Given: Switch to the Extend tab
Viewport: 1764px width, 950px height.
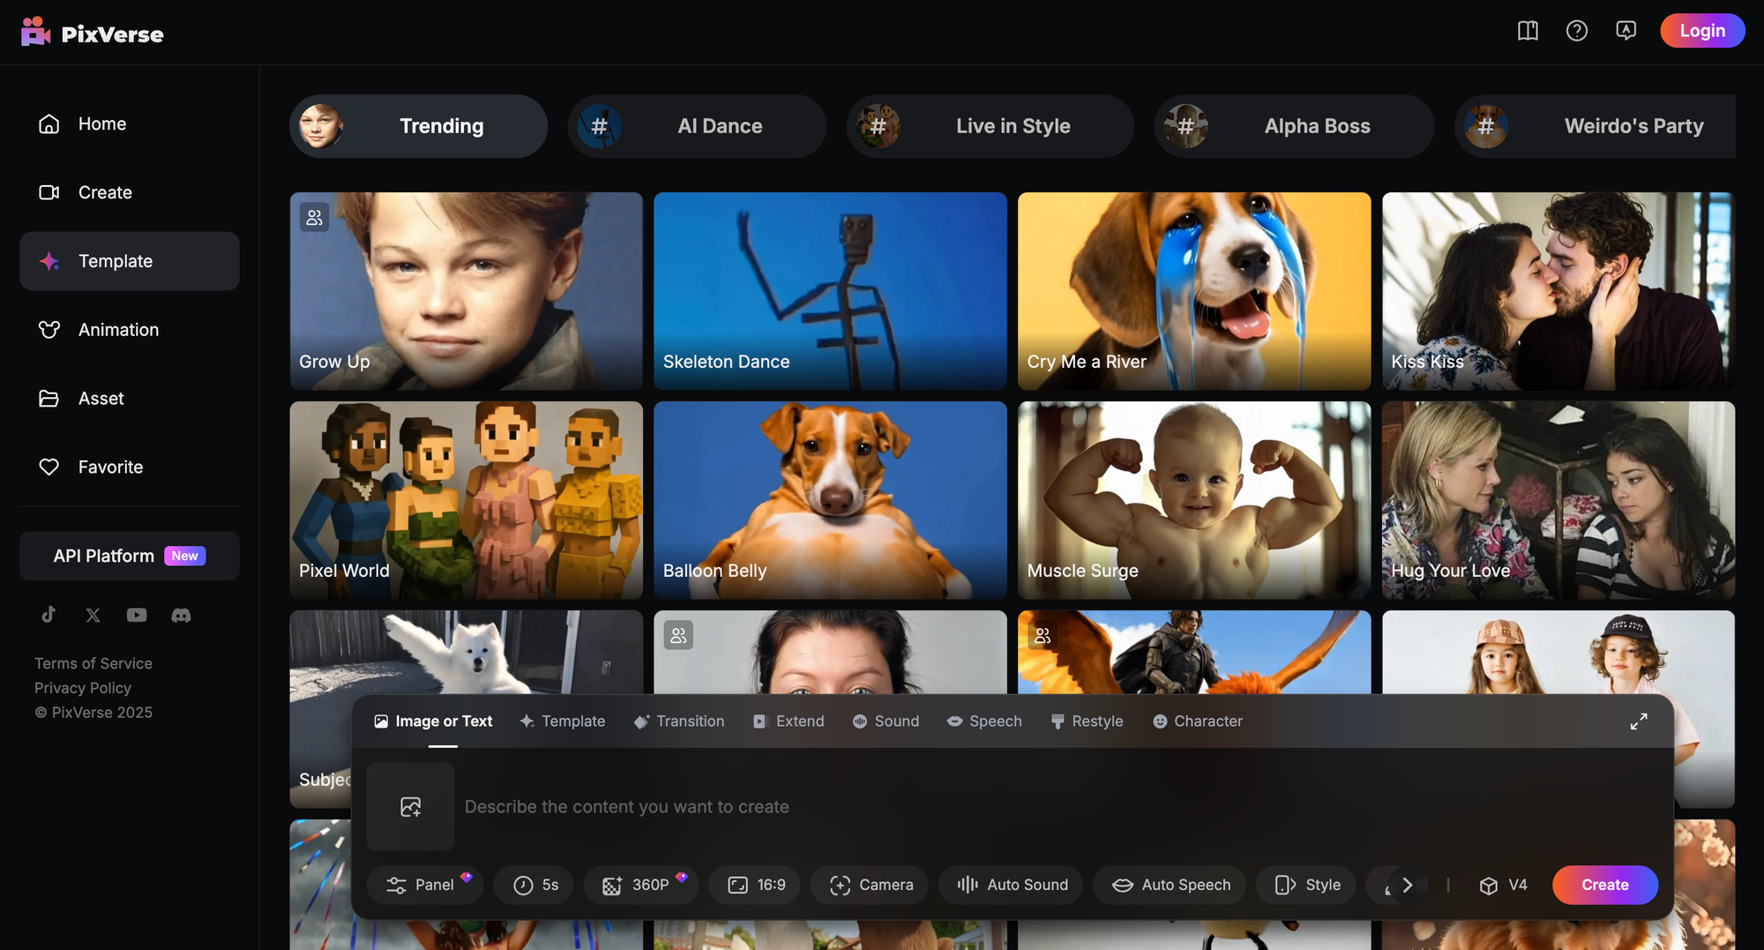Looking at the screenshot, I should click(x=789, y=722).
